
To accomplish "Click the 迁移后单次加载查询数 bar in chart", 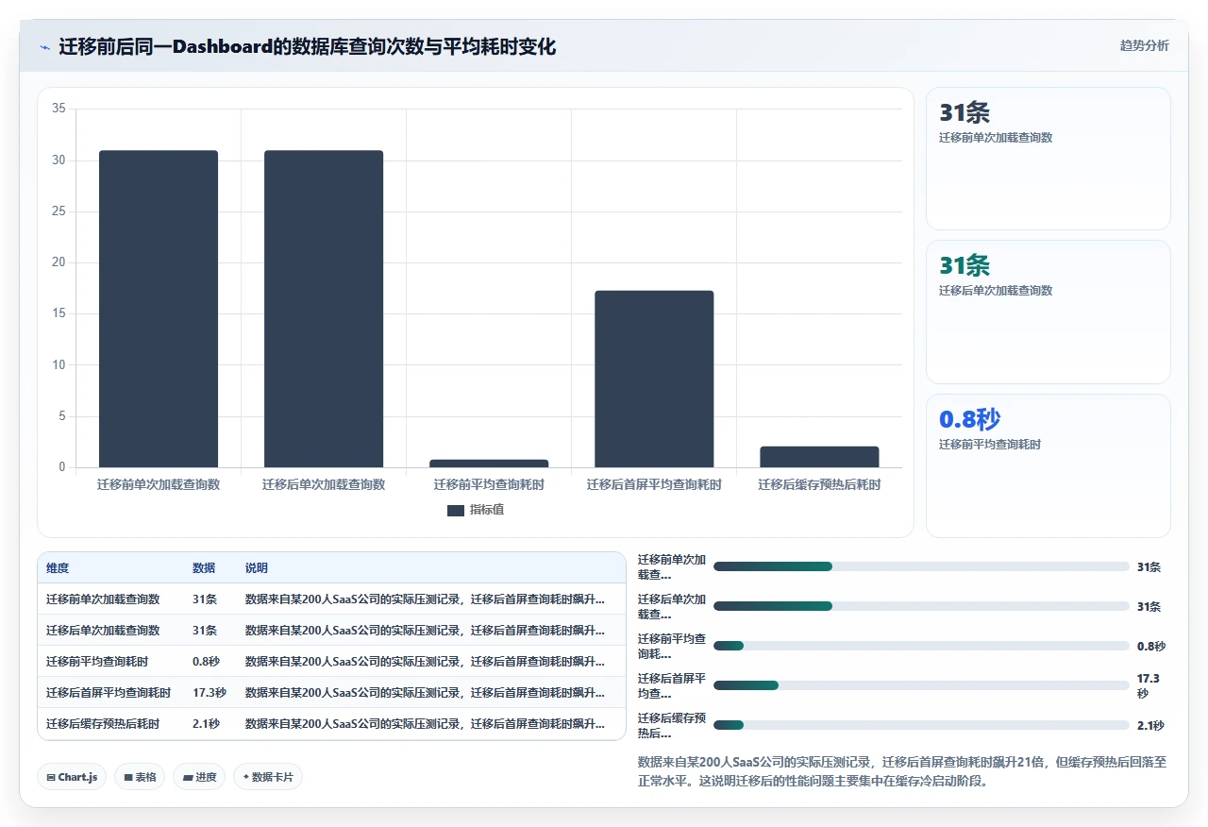I will [324, 309].
